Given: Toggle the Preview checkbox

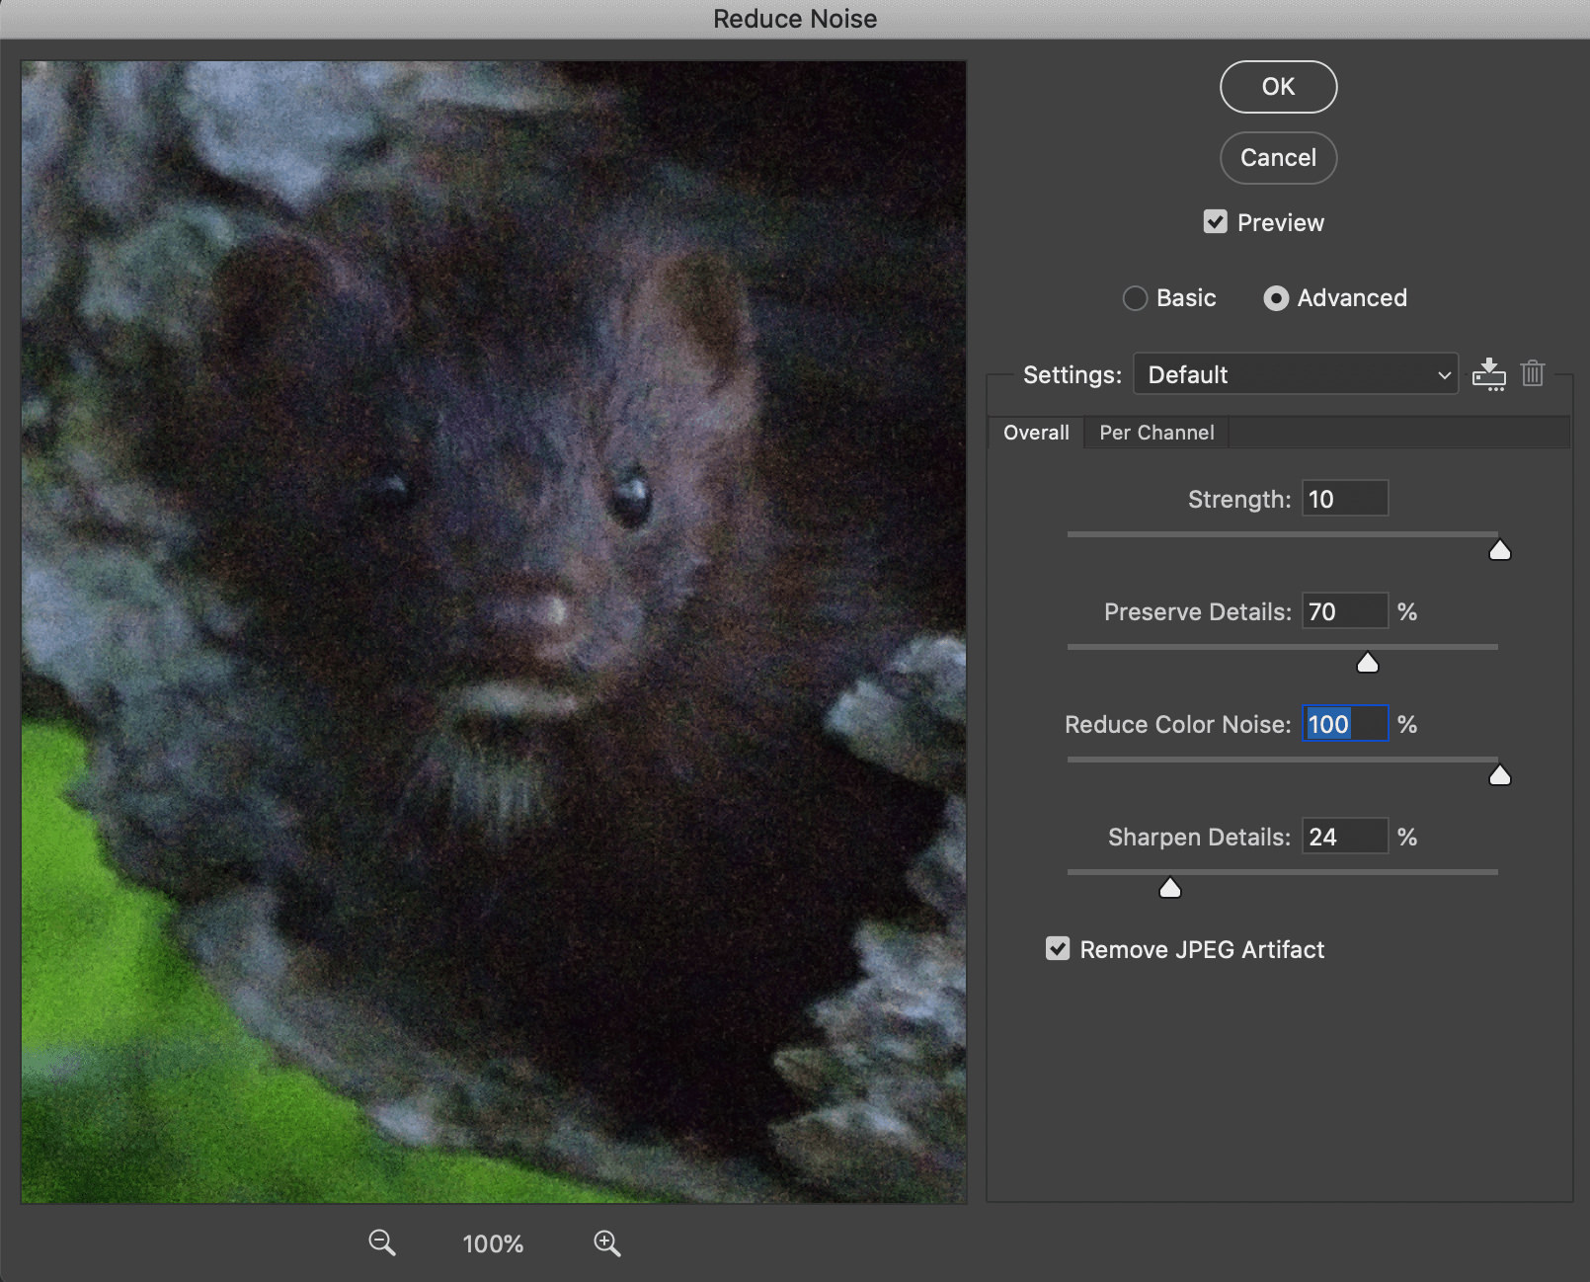Looking at the screenshot, I should click(1216, 222).
